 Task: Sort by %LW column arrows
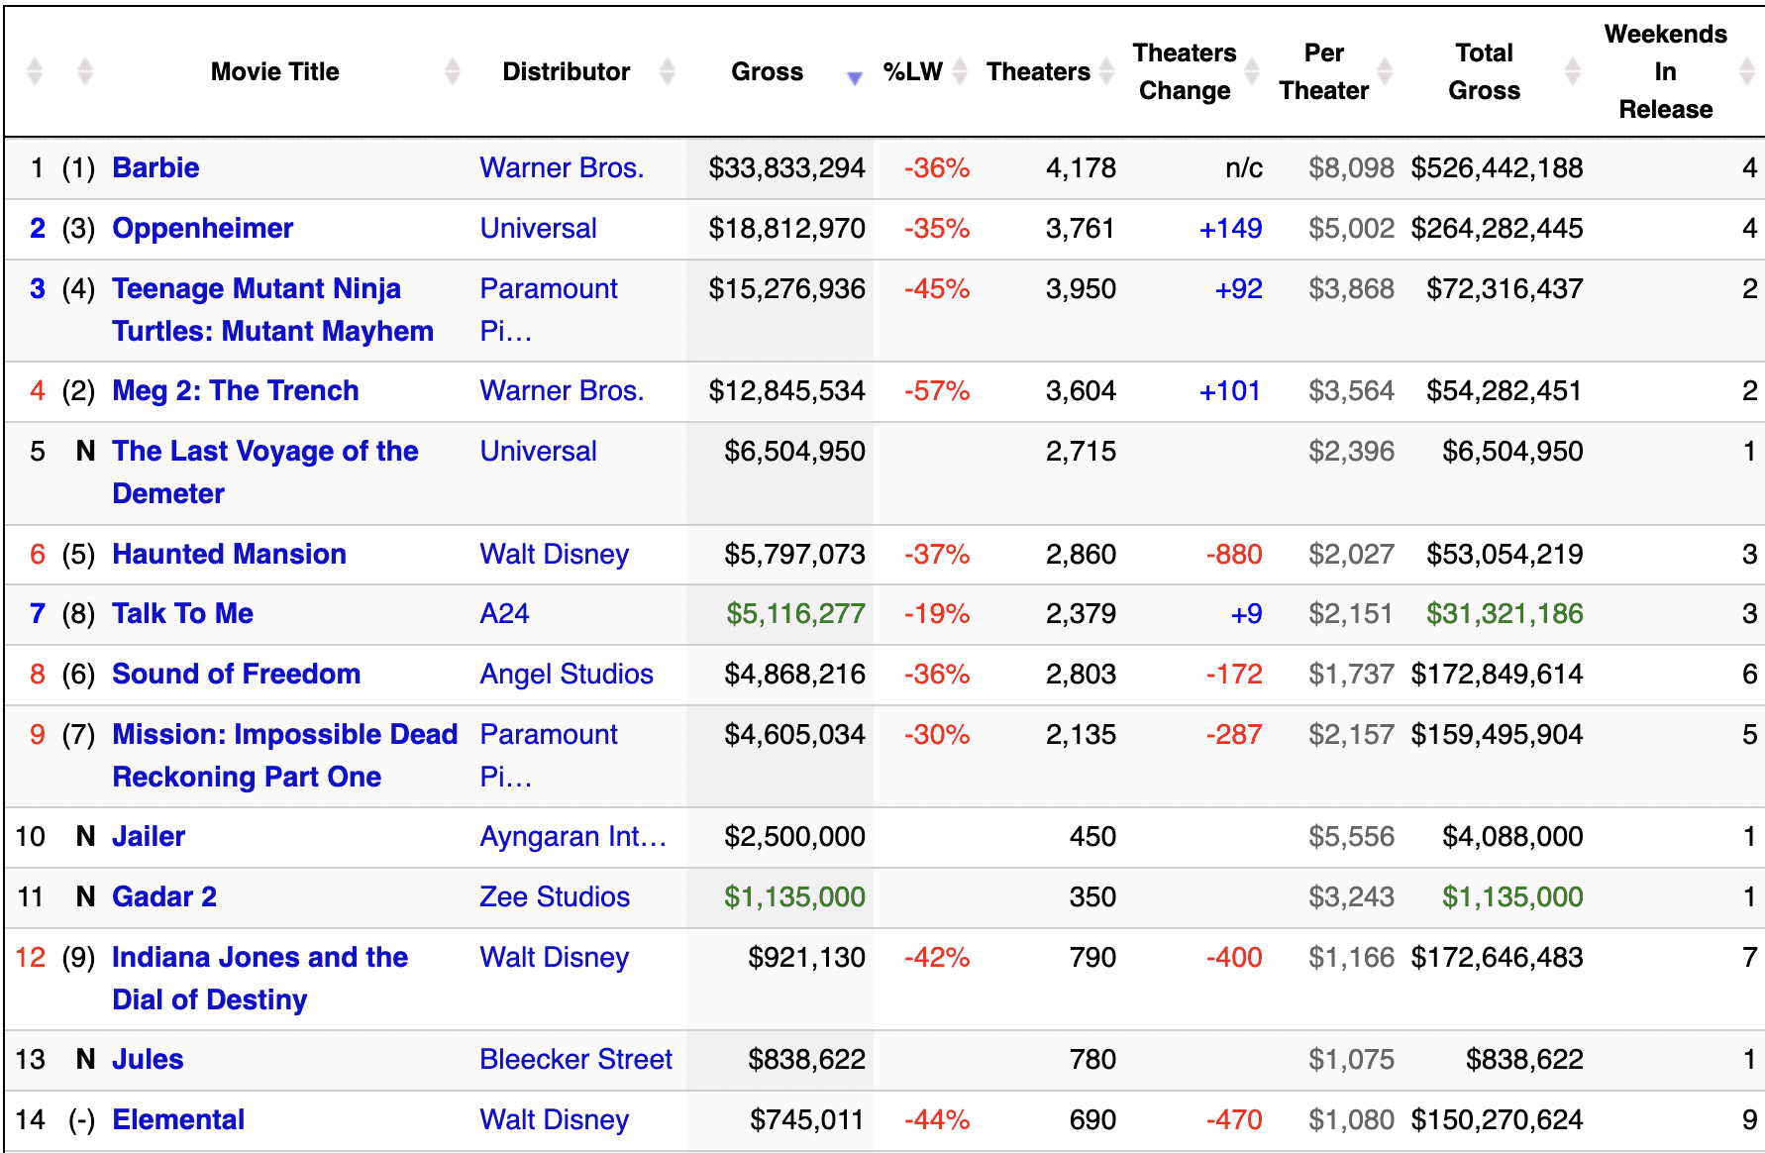[960, 71]
